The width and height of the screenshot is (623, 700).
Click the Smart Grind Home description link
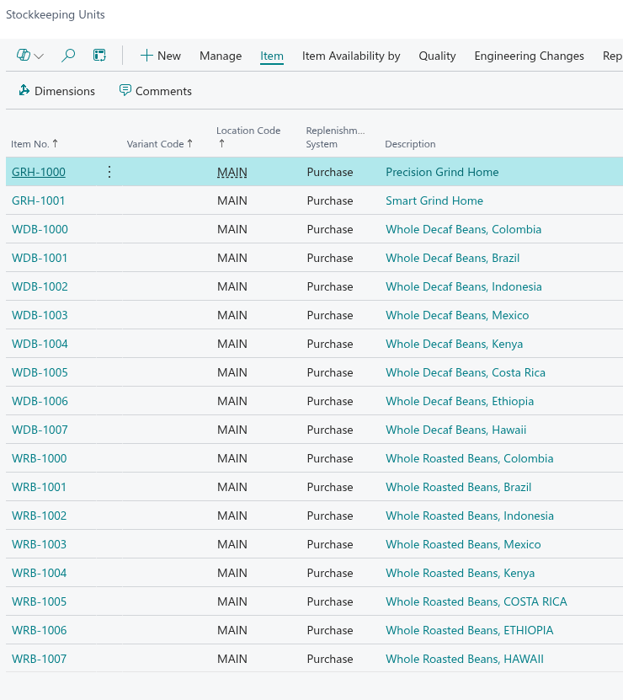click(x=434, y=200)
